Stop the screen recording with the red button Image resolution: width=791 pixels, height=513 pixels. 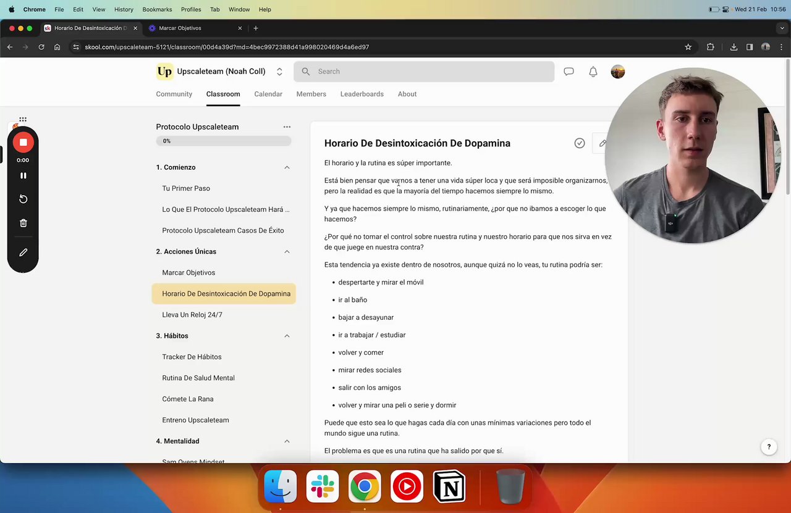click(23, 143)
